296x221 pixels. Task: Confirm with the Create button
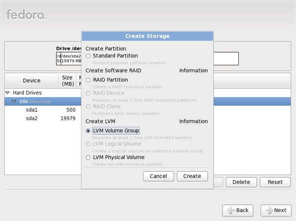[192, 176]
